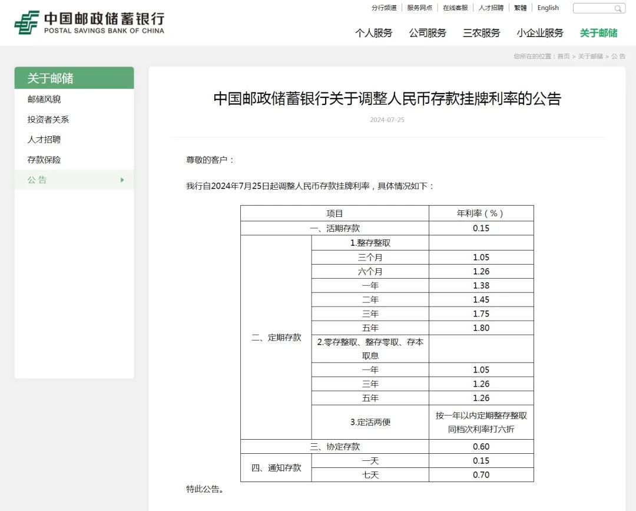The height and width of the screenshot is (511, 636).
Task: Click 公告 in the breadcrumb
Action: [618, 57]
